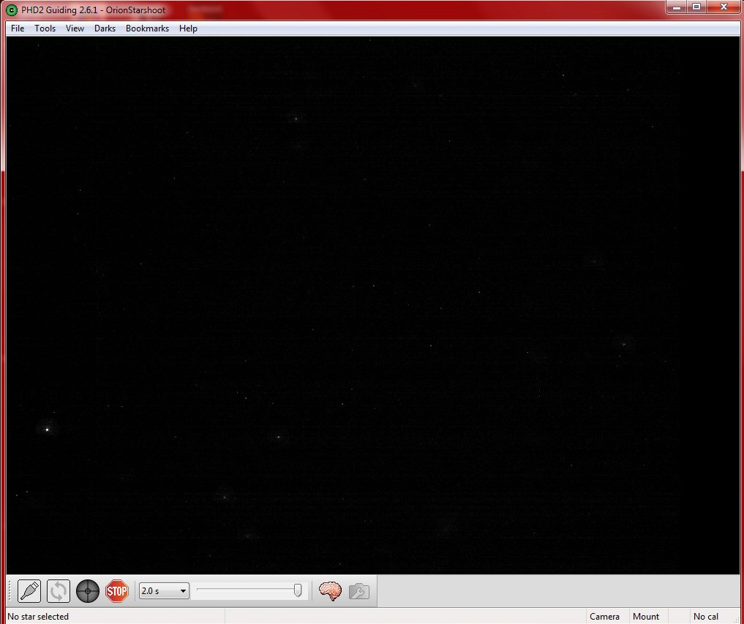Adjust the screen gamma slider handle
The height and width of the screenshot is (624, 744).
298,590
